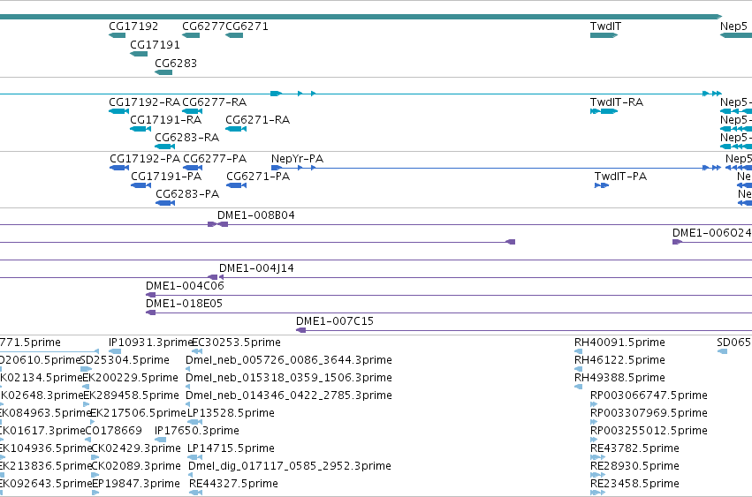Select clone DME1-007C15
Screen dimensions: 752x497
pos(334,321)
